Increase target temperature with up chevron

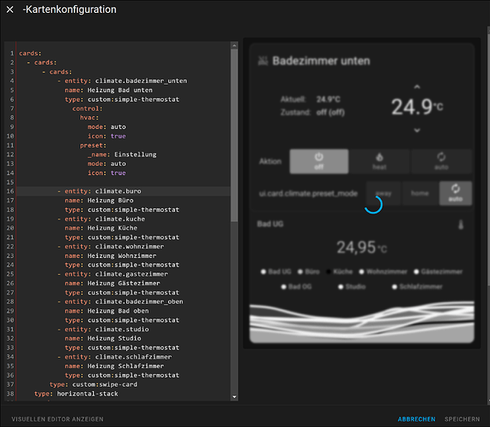(x=417, y=87)
